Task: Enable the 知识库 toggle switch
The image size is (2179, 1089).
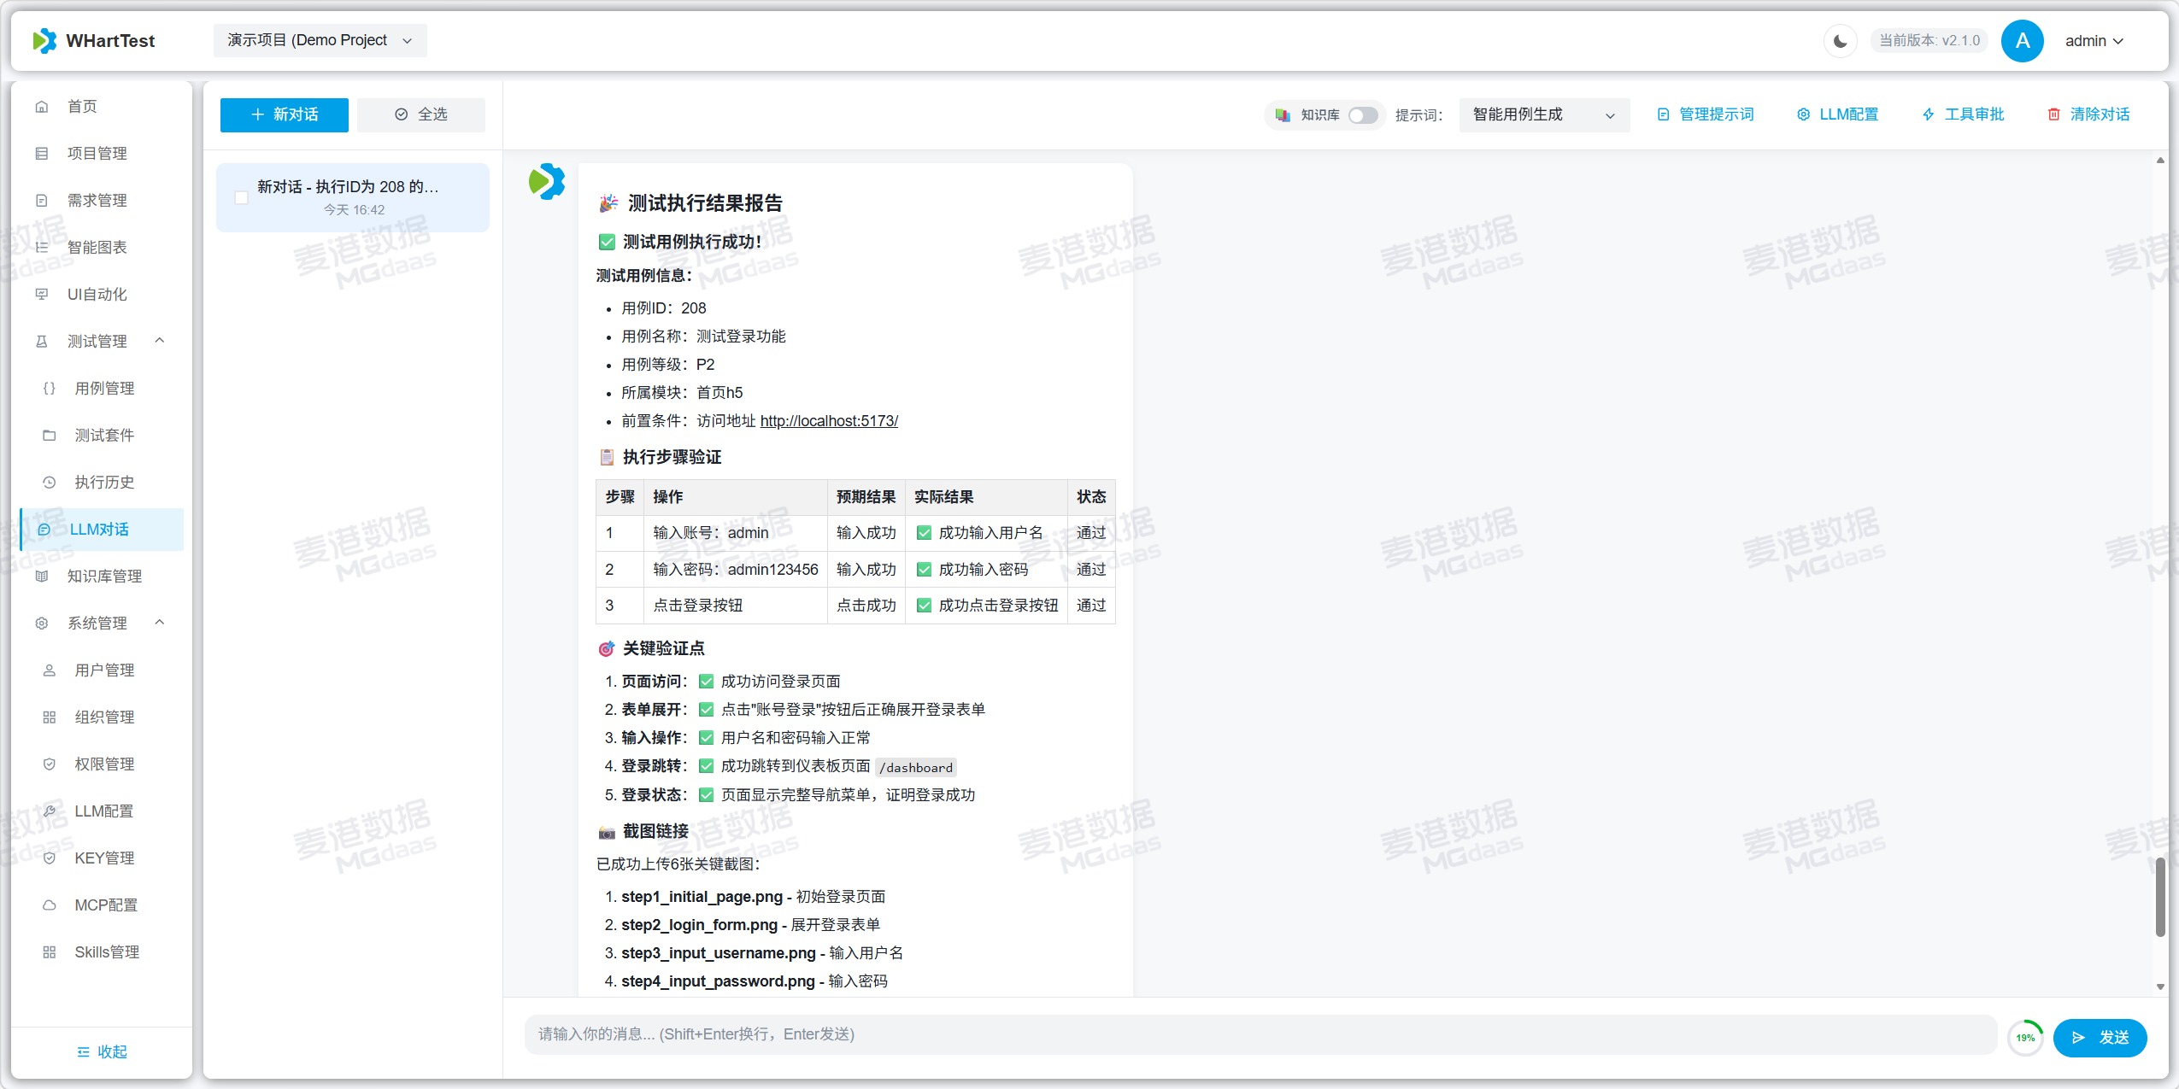Action: point(1362,115)
